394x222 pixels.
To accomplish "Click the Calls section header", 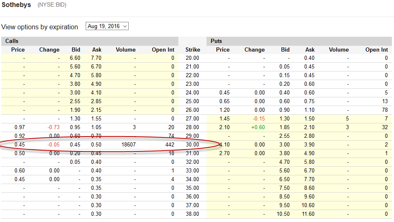I will [12, 41].
